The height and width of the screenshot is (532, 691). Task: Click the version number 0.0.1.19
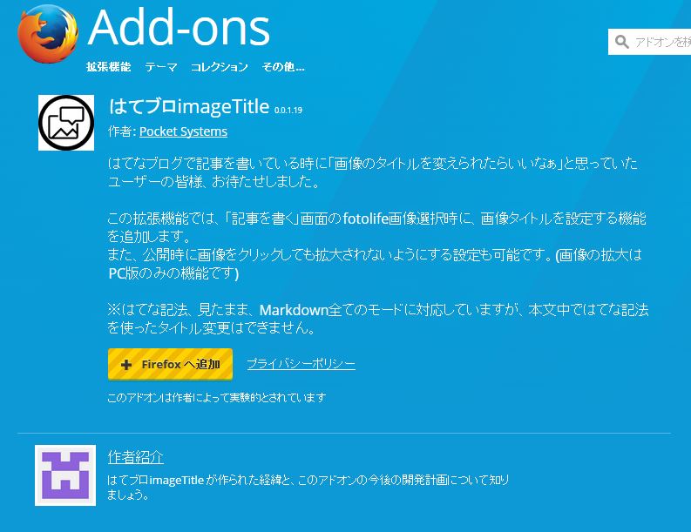[x=288, y=110]
